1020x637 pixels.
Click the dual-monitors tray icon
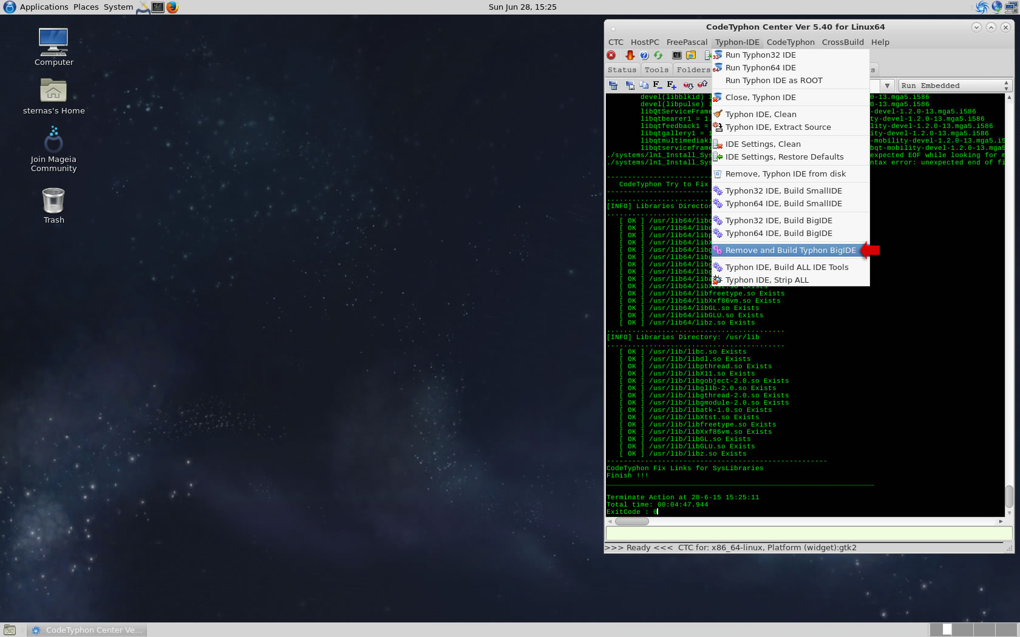tap(1011, 7)
